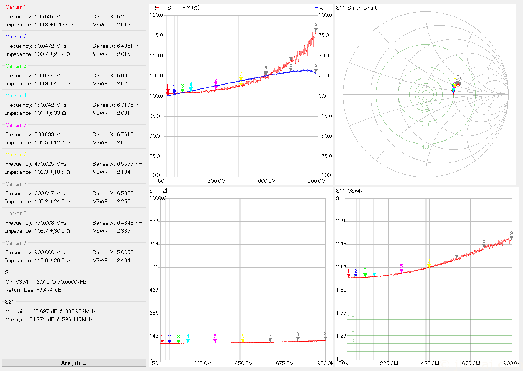The height and width of the screenshot is (371, 523).
Task: Click Min VSWR 2.012 @ 50.0000kHz text
Action: coord(46,282)
